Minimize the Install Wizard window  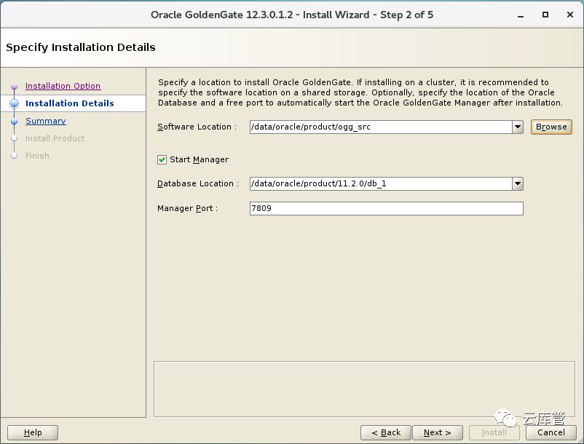521,15
